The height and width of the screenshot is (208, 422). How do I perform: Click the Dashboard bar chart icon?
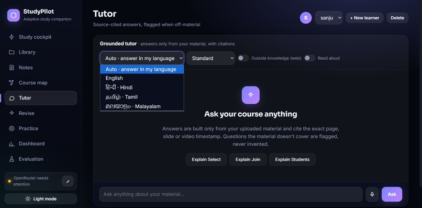(x=12, y=144)
